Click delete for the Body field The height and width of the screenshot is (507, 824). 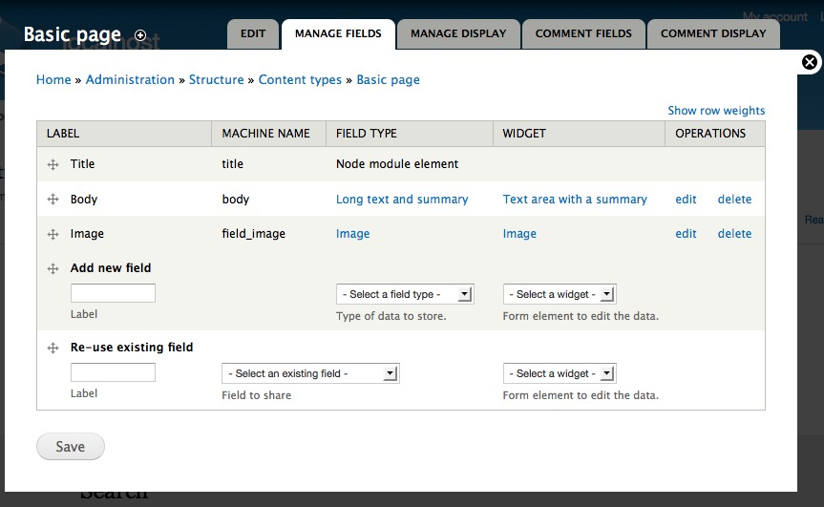[x=734, y=200]
